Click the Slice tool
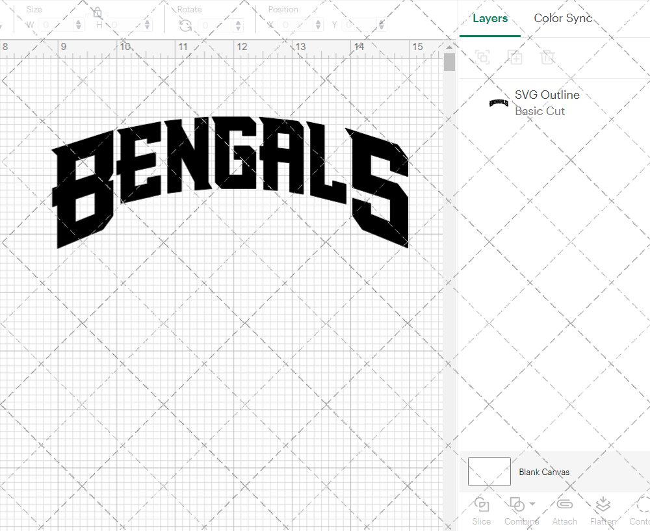 [481, 512]
